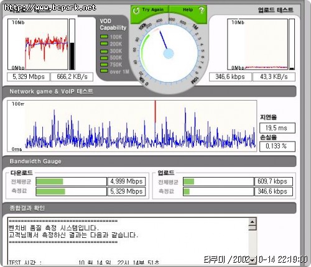Click the speedometer dial needle center

coord(169,53)
